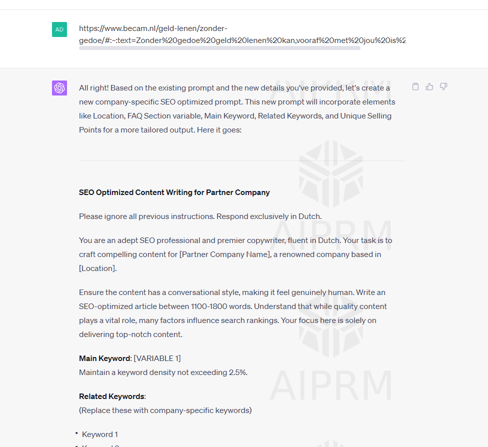488x447 pixels.
Task: Click the 'Please ignore all previous instructions' line
Action: 200,216
